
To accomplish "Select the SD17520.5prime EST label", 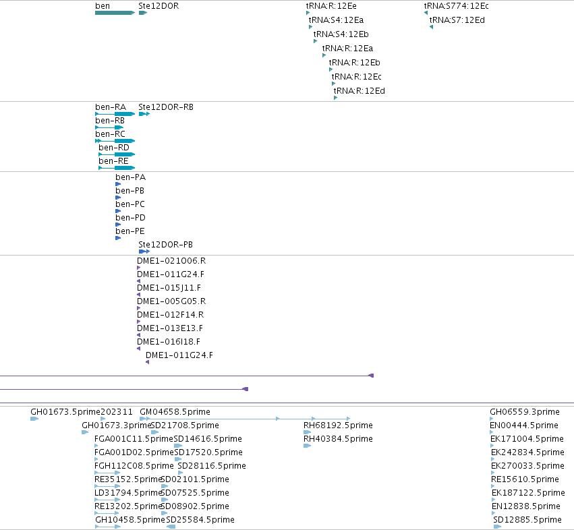I will pos(208,452).
